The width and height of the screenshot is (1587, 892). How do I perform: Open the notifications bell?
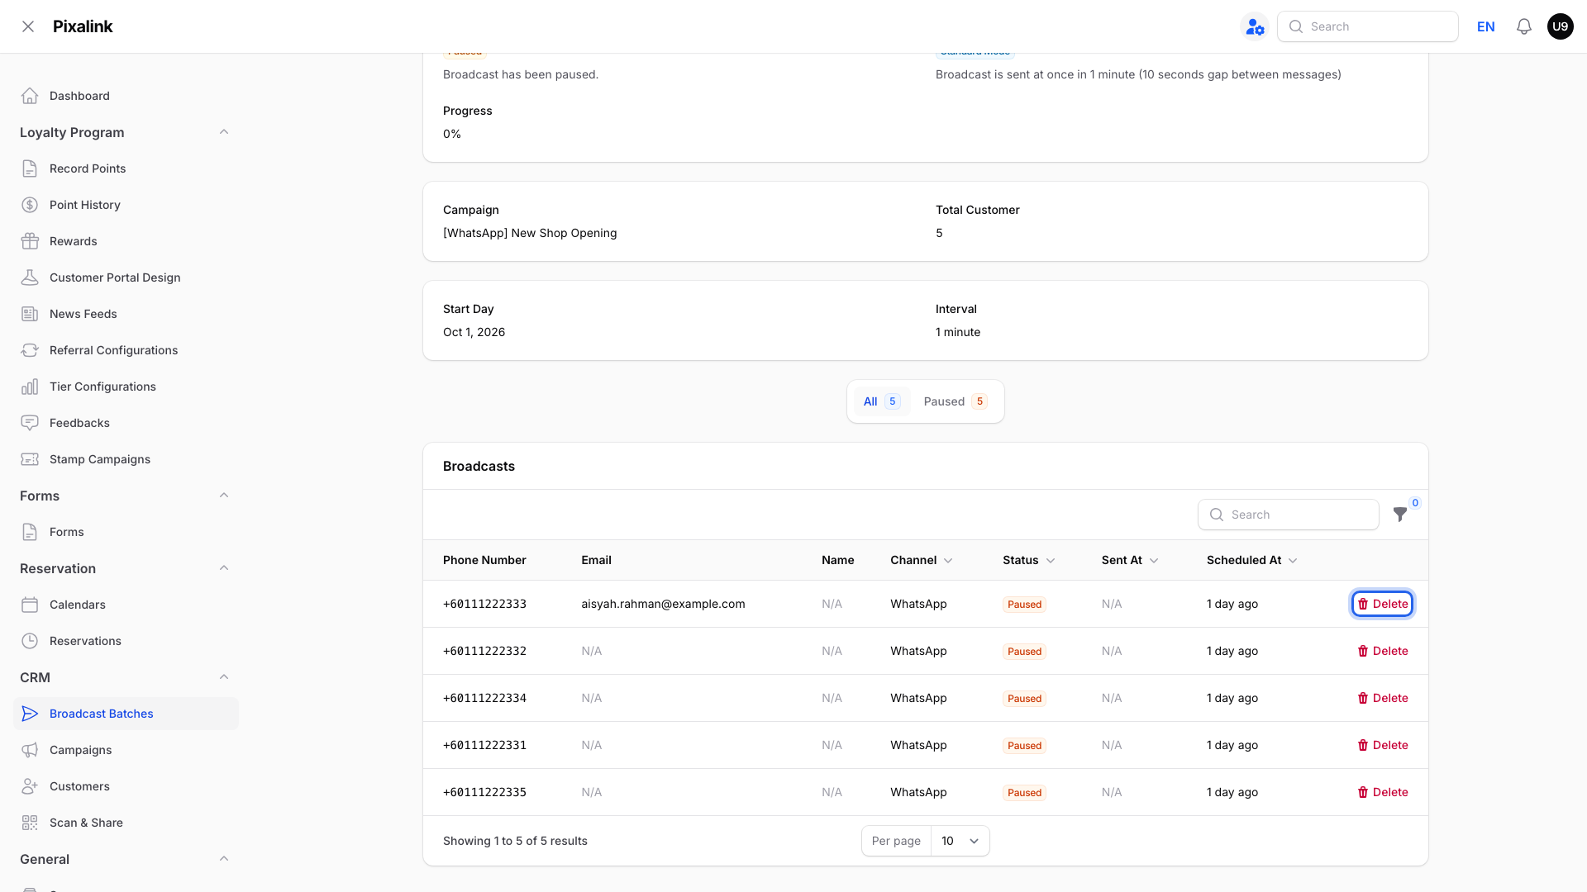click(1524, 26)
